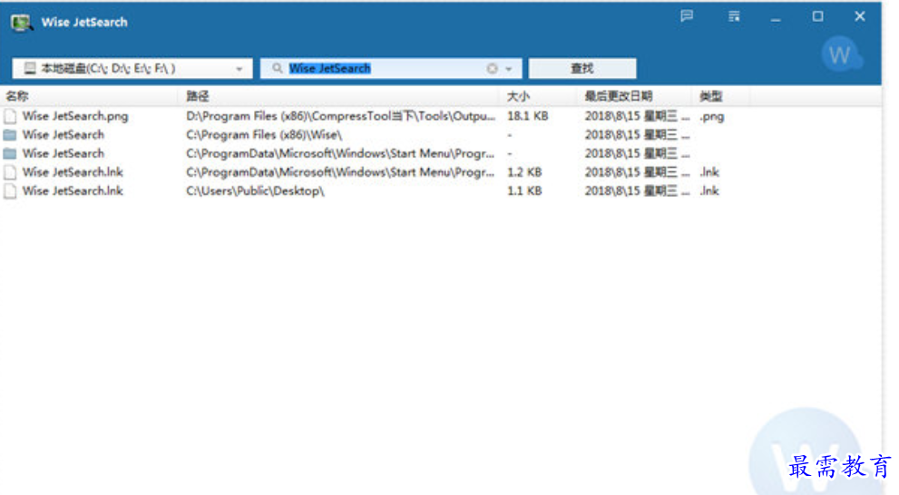Open the feedback chat icon in title bar

pos(687,16)
